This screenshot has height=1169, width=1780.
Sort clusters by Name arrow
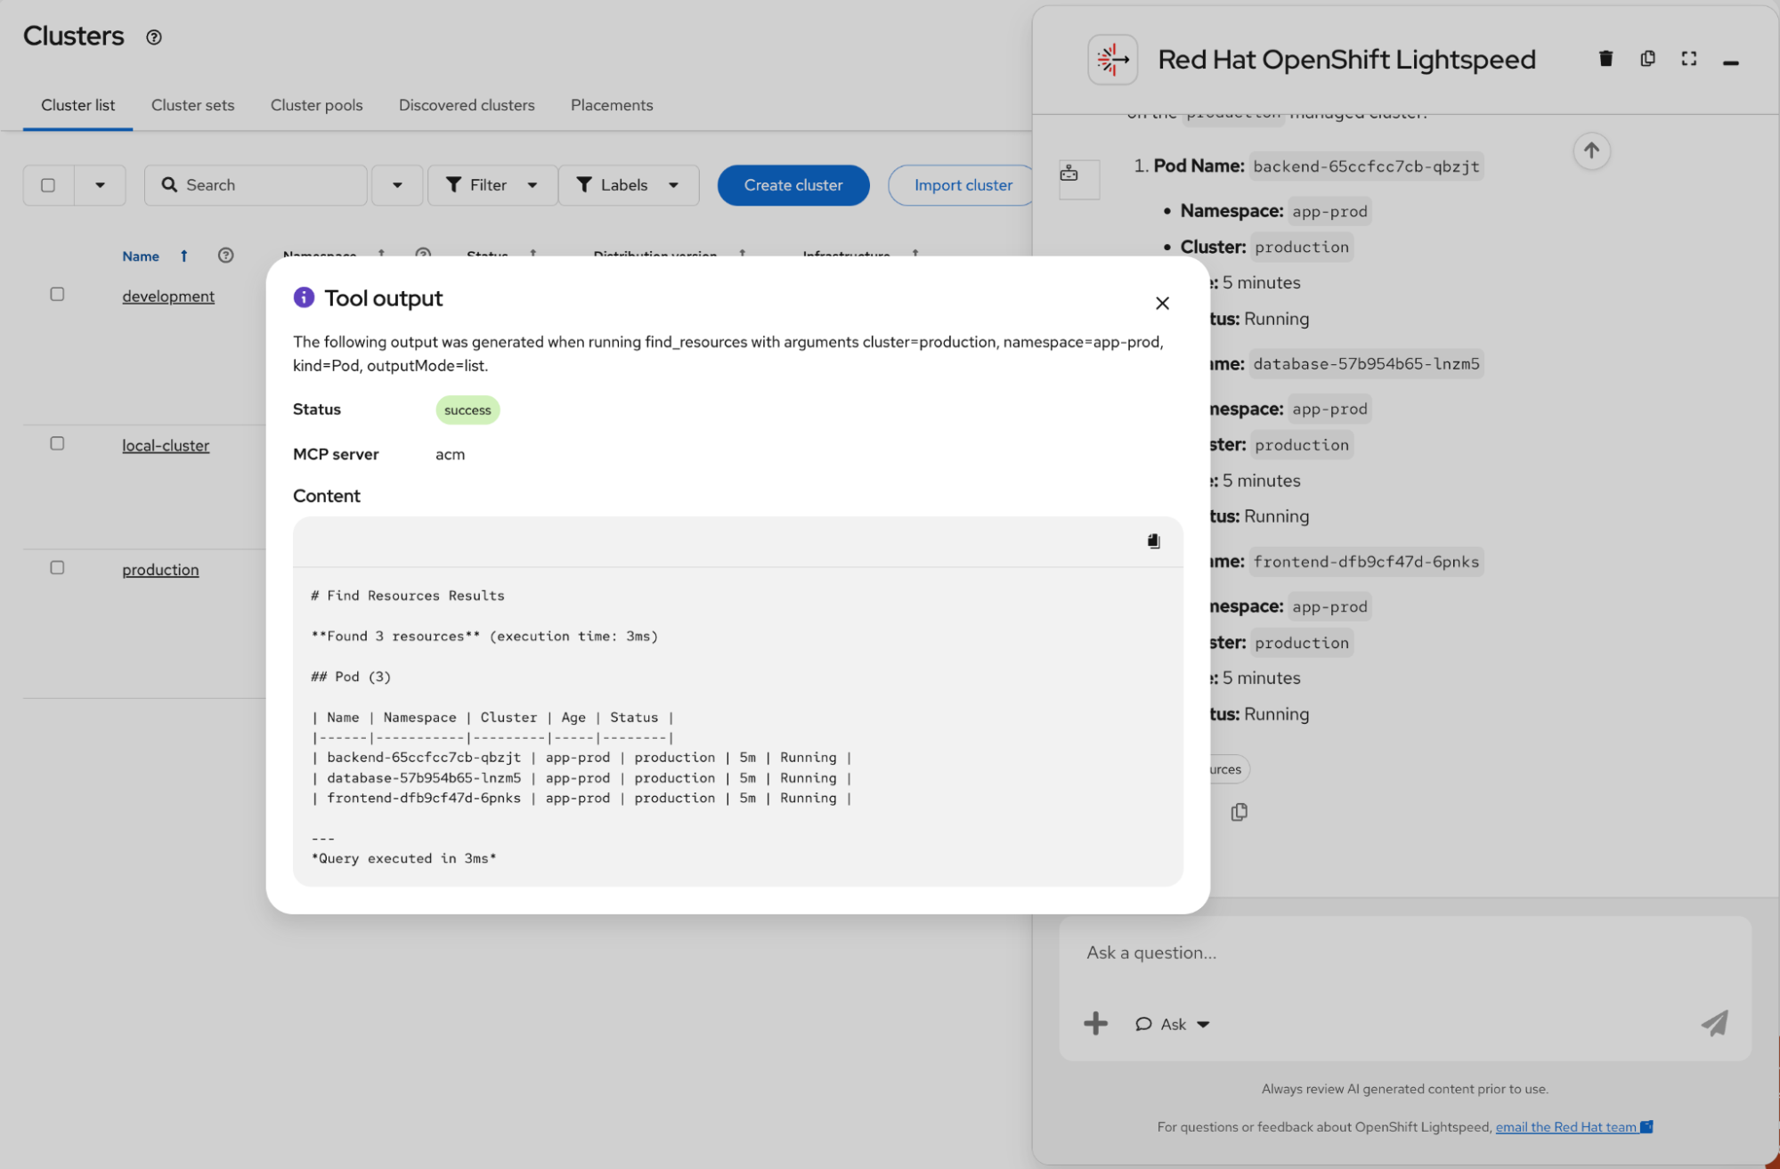184,256
